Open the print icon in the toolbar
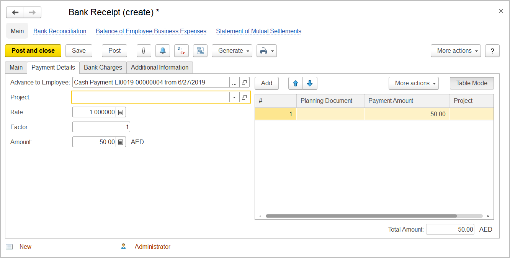The height and width of the screenshot is (258, 510). pos(263,50)
